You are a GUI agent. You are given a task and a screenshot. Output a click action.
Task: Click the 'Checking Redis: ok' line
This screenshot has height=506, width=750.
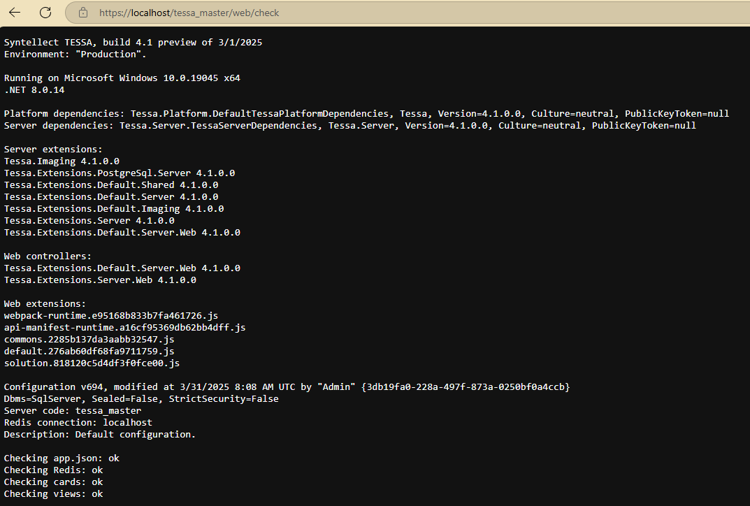(x=53, y=470)
